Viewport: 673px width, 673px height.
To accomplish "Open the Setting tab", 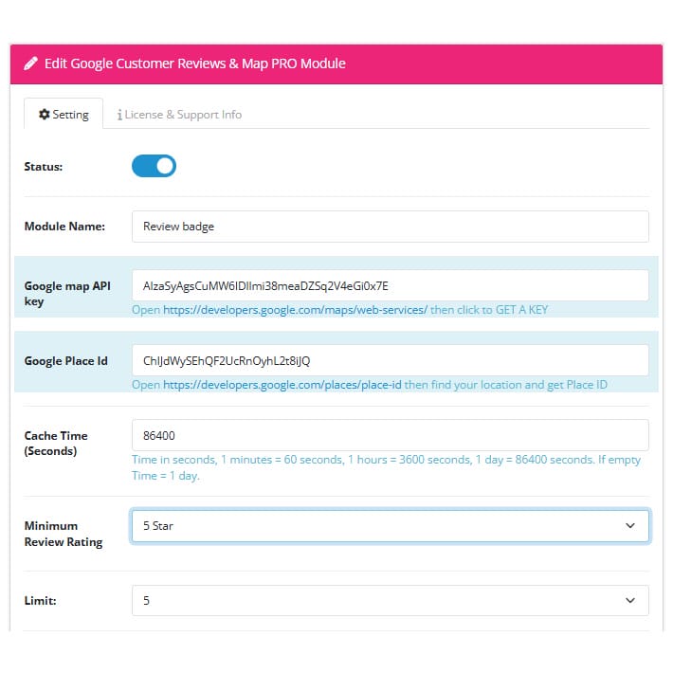I will coord(64,114).
